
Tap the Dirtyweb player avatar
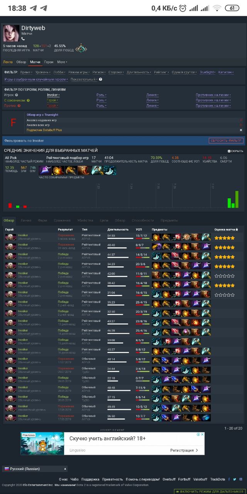(x=11, y=33)
